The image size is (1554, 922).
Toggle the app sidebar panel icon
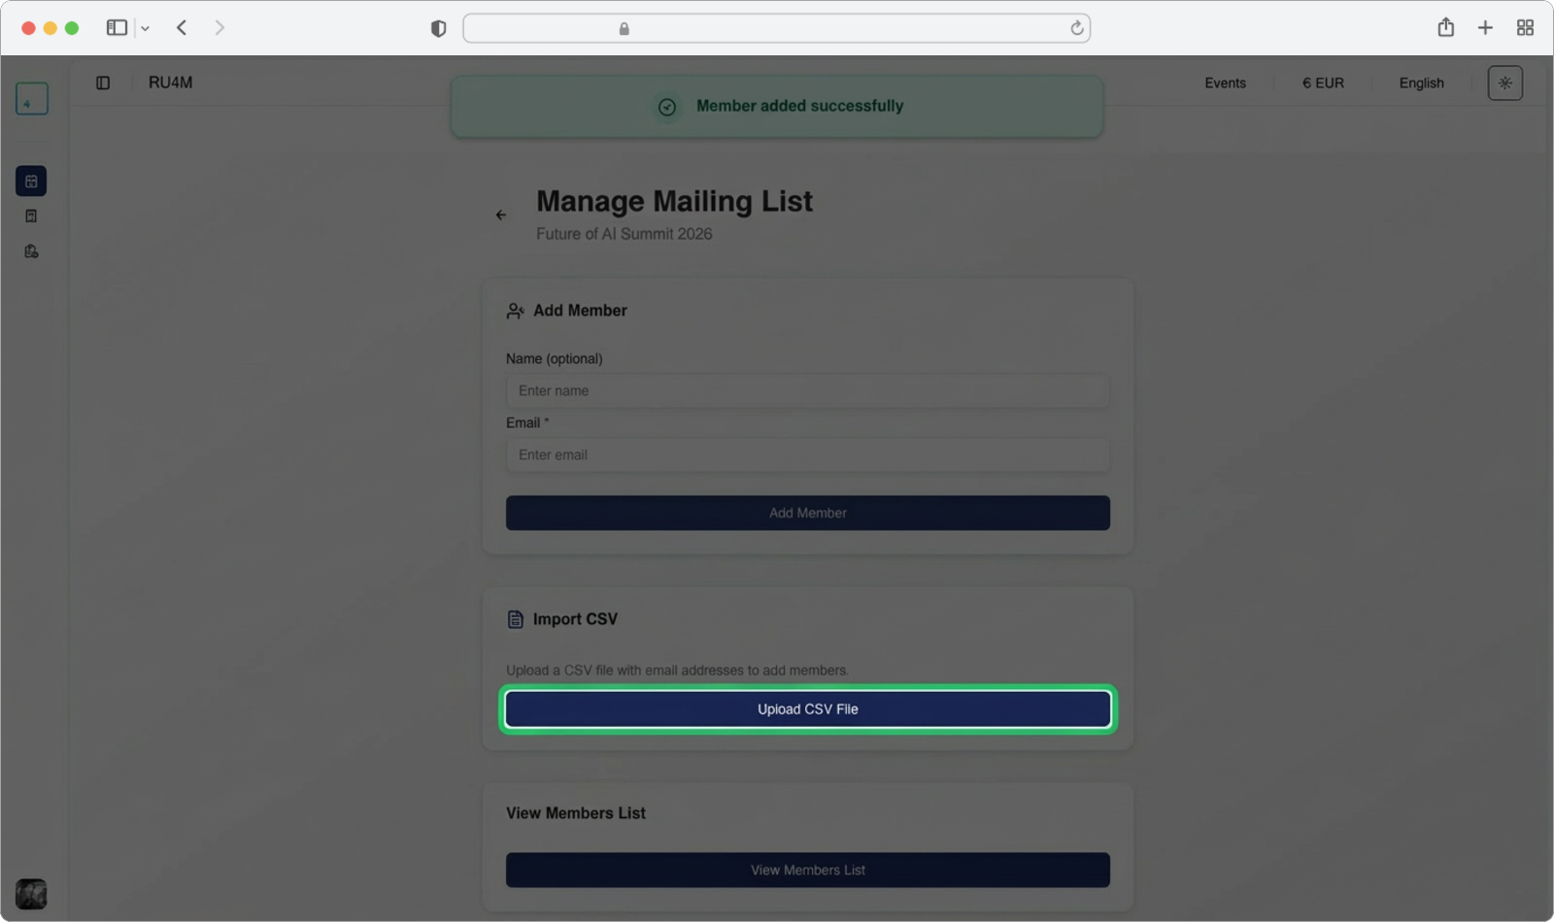103,83
